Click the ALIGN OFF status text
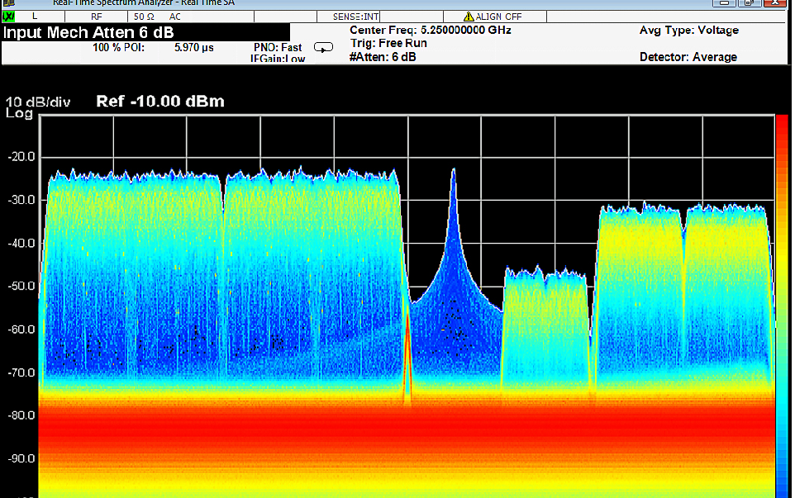The height and width of the screenshot is (498, 795). click(x=498, y=17)
